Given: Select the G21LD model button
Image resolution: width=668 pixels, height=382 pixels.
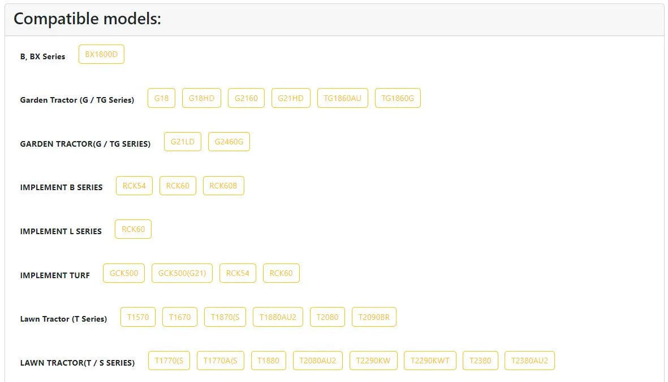Looking at the screenshot, I should 183,142.
